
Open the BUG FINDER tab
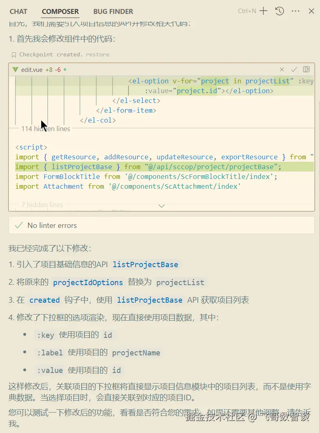tap(113, 11)
